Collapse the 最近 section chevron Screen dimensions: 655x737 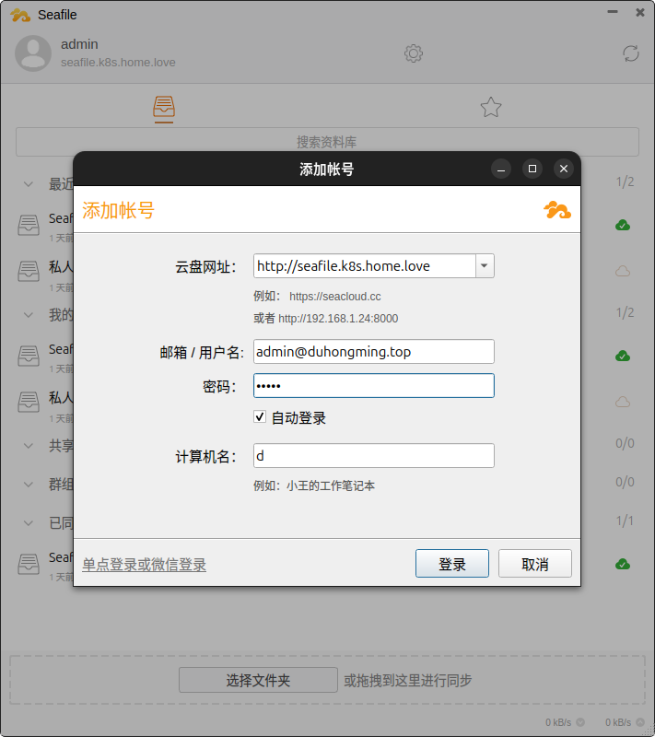(29, 184)
